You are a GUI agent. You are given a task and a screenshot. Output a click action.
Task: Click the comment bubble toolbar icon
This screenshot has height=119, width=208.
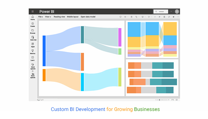click(x=120, y=17)
